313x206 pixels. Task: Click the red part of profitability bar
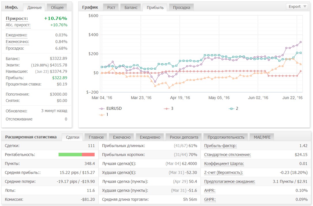(88, 155)
